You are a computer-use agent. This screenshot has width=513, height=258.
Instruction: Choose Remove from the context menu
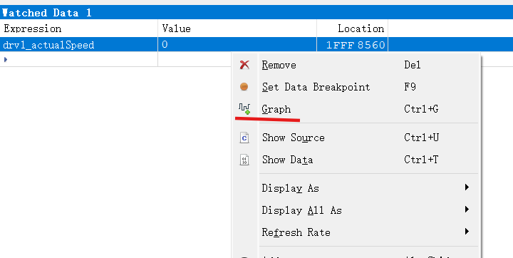[x=356, y=65]
